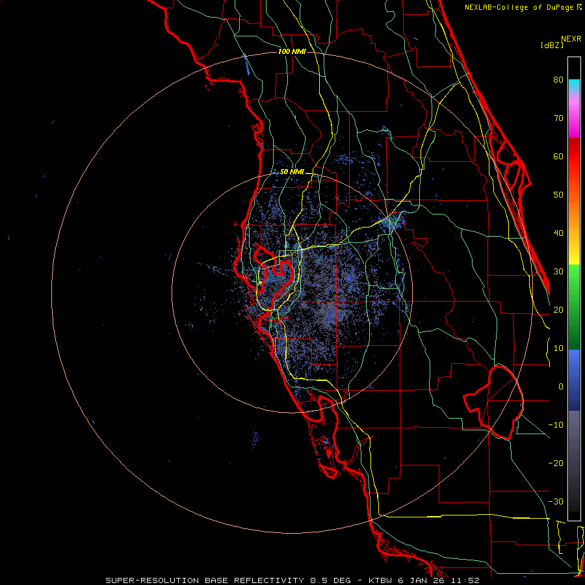Click the NEXR legend title
This screenshot has height=585, width=585.
pyautogui.click(x=571, y=39)
